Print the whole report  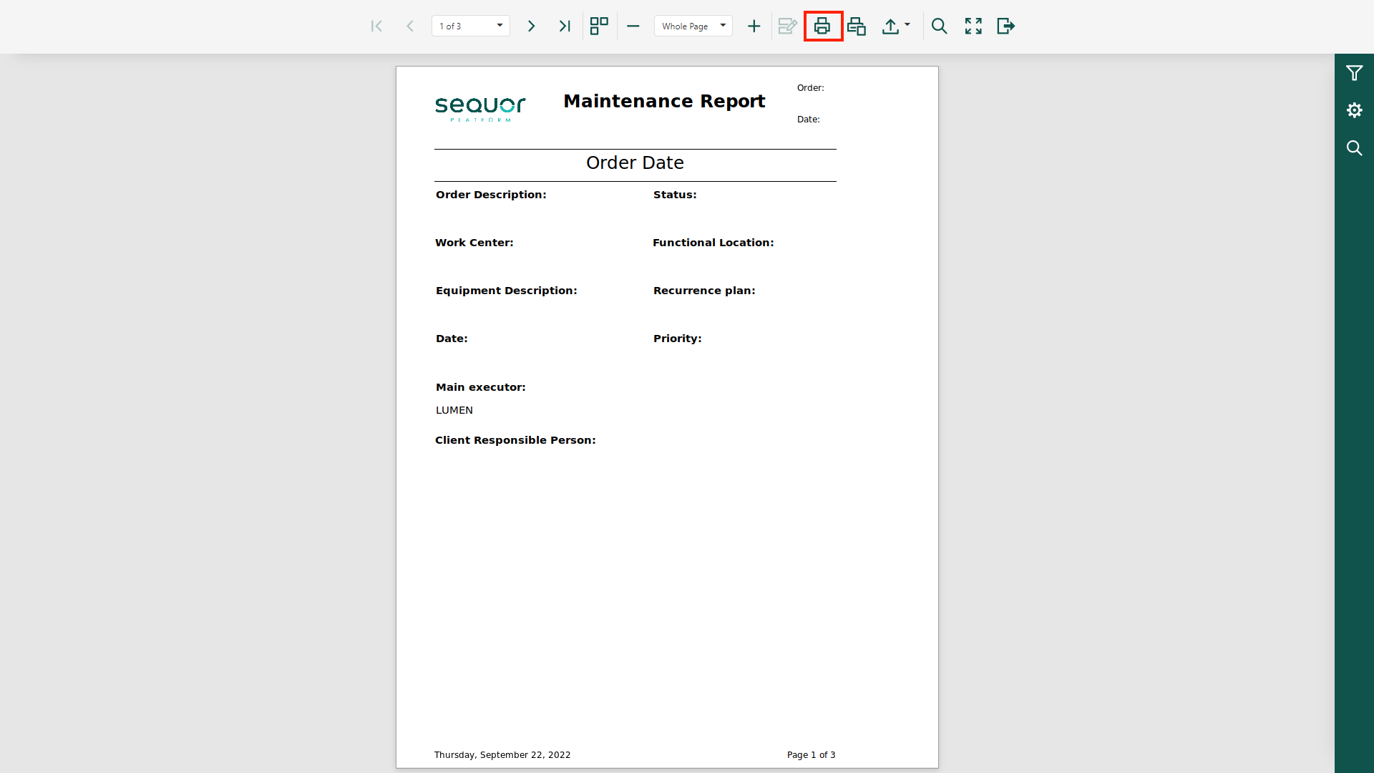tap(822, 26)
